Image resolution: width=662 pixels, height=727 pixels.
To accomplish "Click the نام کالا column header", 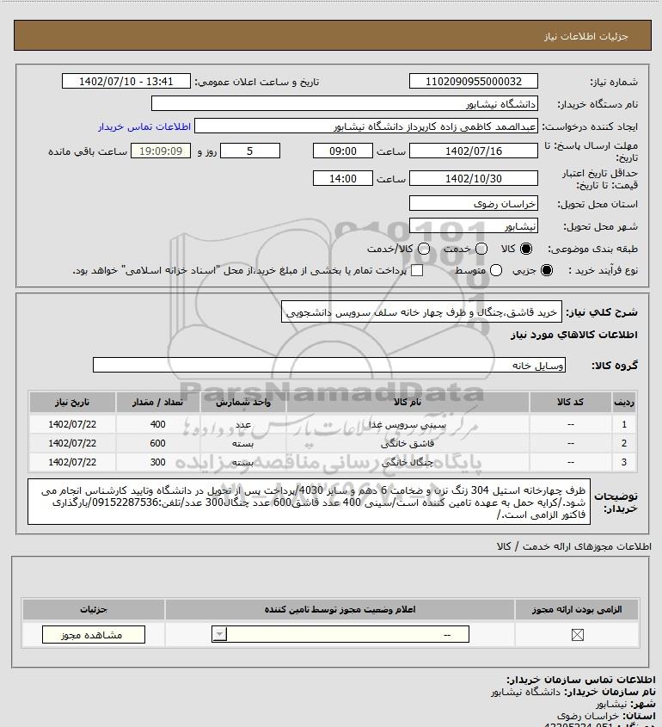I will click(x=408, y=402).
